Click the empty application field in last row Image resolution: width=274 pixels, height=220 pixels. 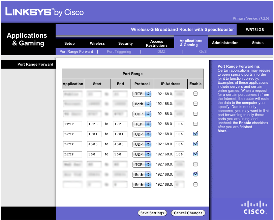pos(72,185)
